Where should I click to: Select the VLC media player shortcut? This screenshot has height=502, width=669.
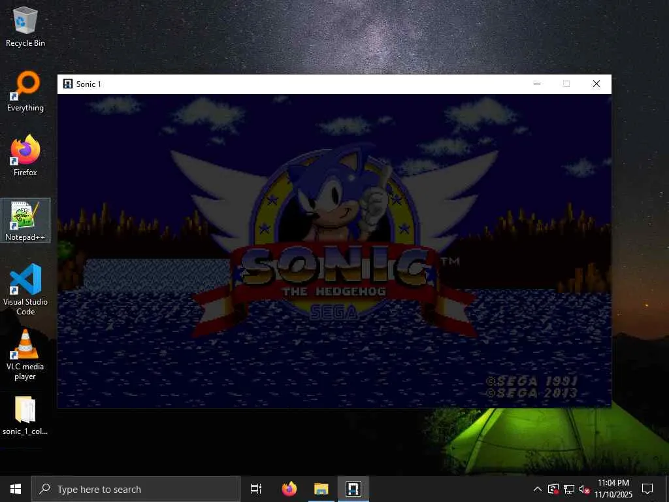(25, 354)
